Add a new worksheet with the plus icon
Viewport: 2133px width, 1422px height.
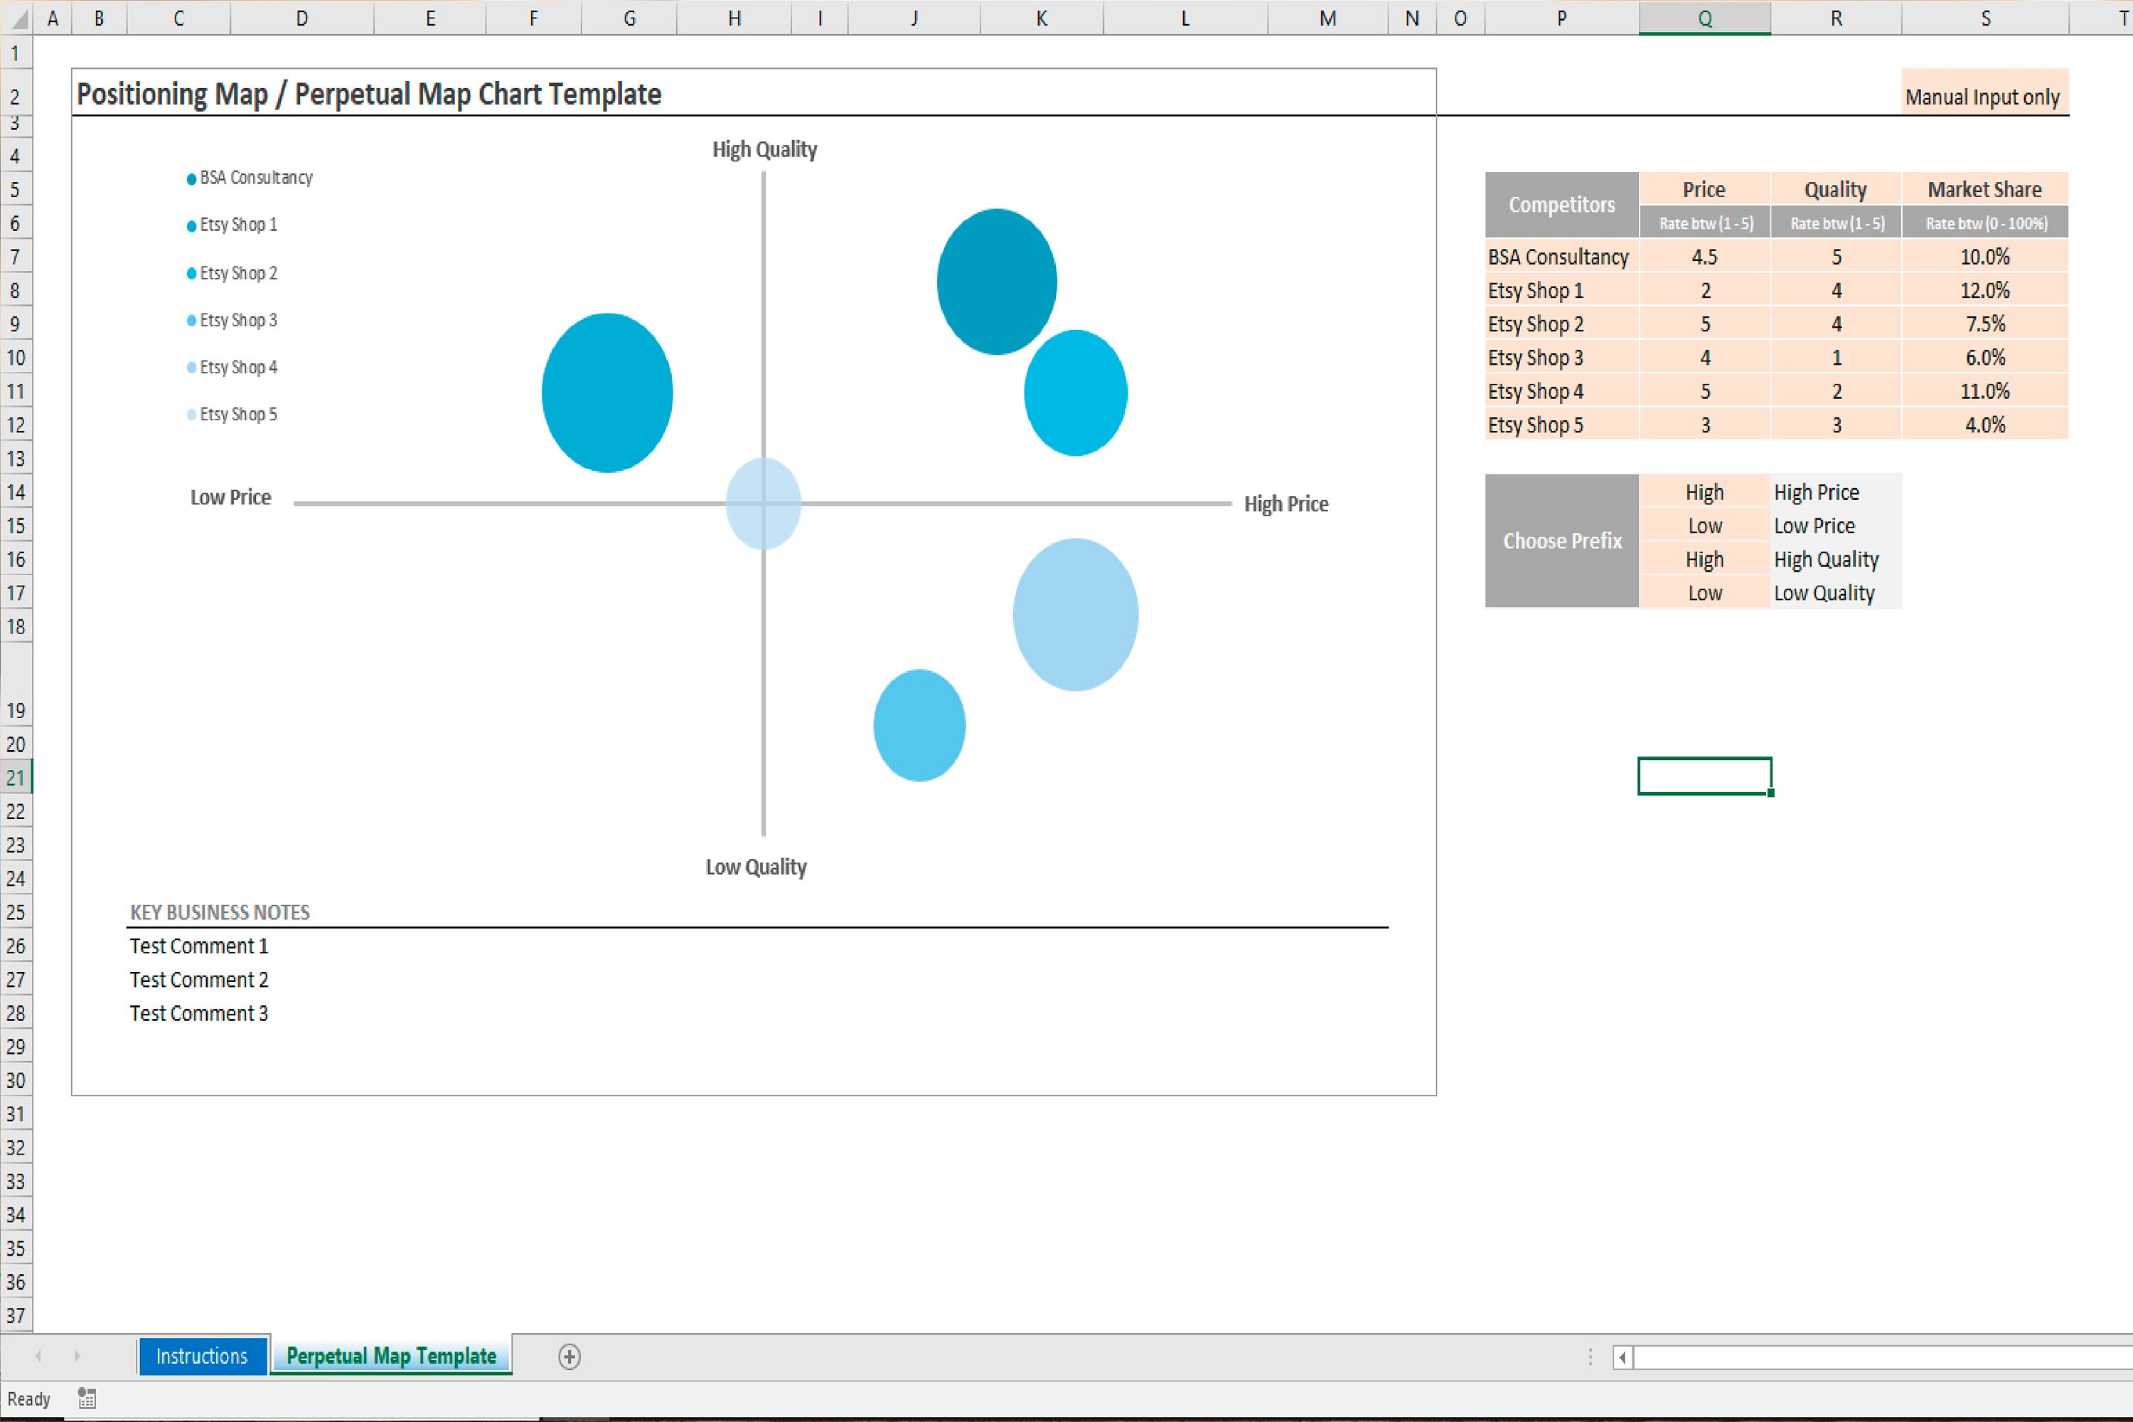(569, 1357)
